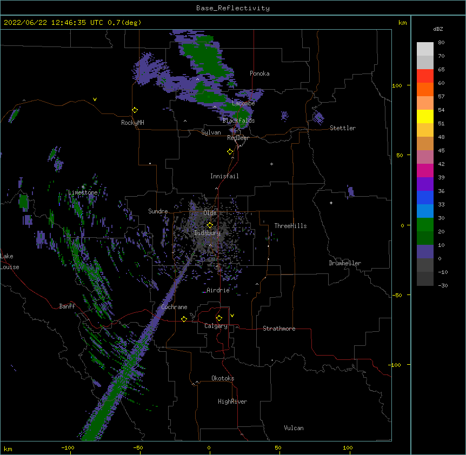Click the Ponoka town label
The width and height of the screenshot is (466, 455).
(259, 73)
